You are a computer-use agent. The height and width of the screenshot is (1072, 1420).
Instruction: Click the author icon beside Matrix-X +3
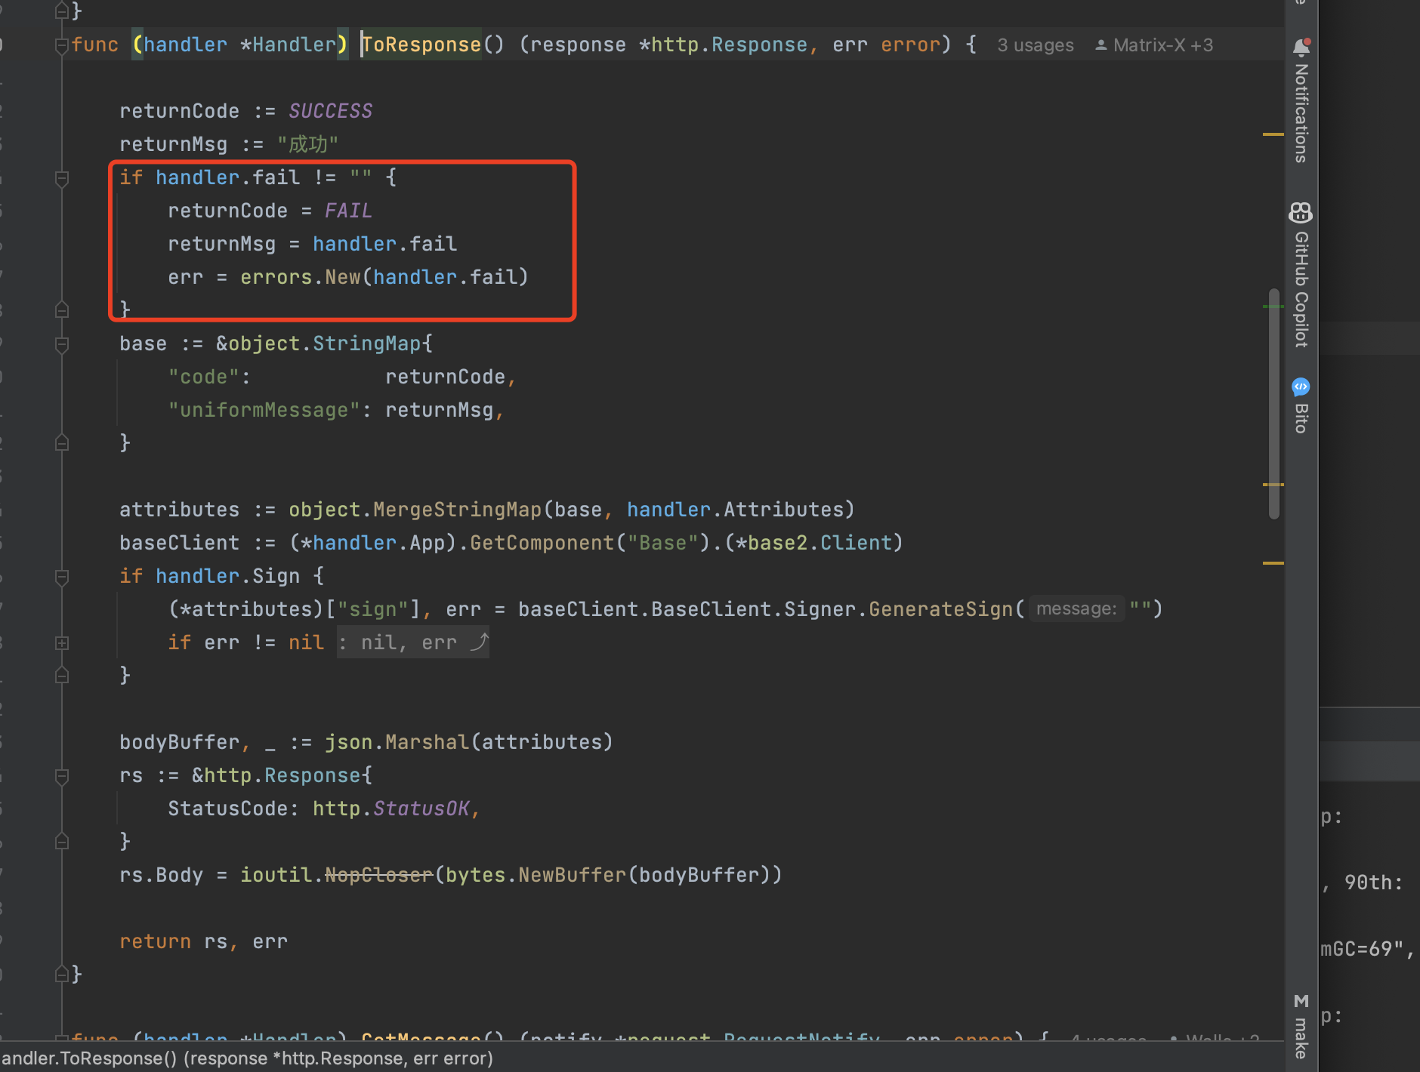tap(1101, 45)
